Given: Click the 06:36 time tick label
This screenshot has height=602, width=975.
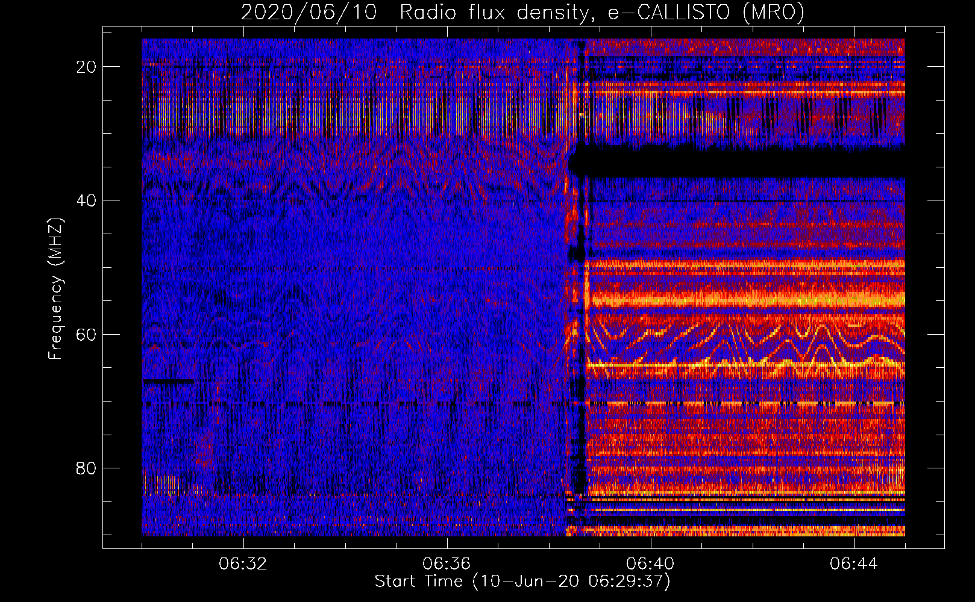Looking at the screenshot, I should 447,564.
